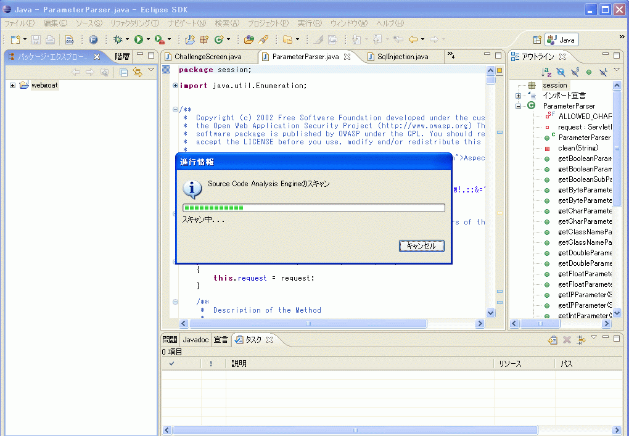This screenshot has height=436, width=629.
Task: Click the 説明 column header in Tasks
Action: point(360,363)
